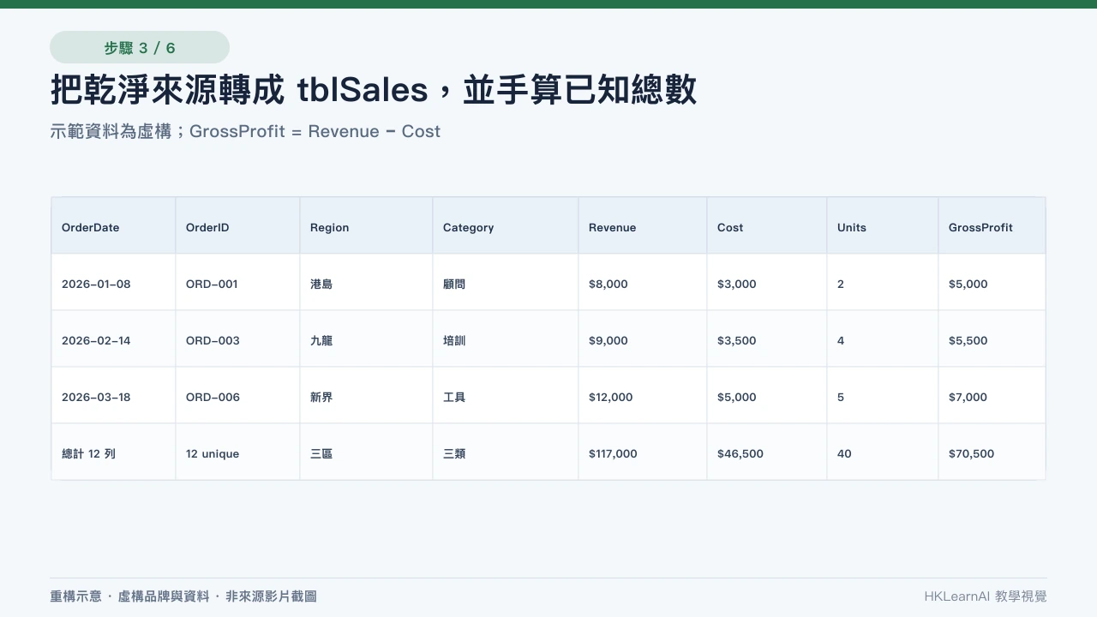Select the Cost column header

pyautogui.click(x=767, y=226)
